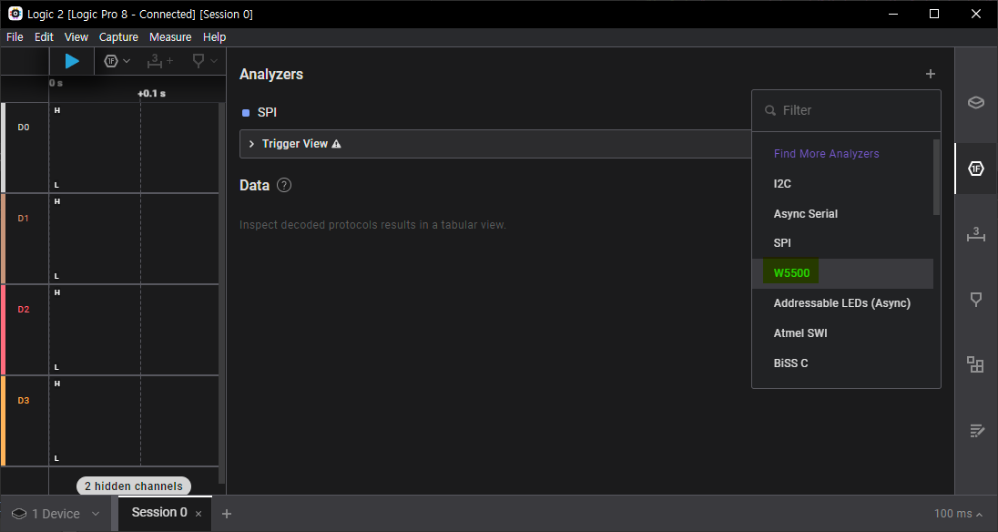Image resolution: width=998 pixels, height=532 pixels.
Task: Click the waveform vertical scrollbar
Action: point(221,292)
